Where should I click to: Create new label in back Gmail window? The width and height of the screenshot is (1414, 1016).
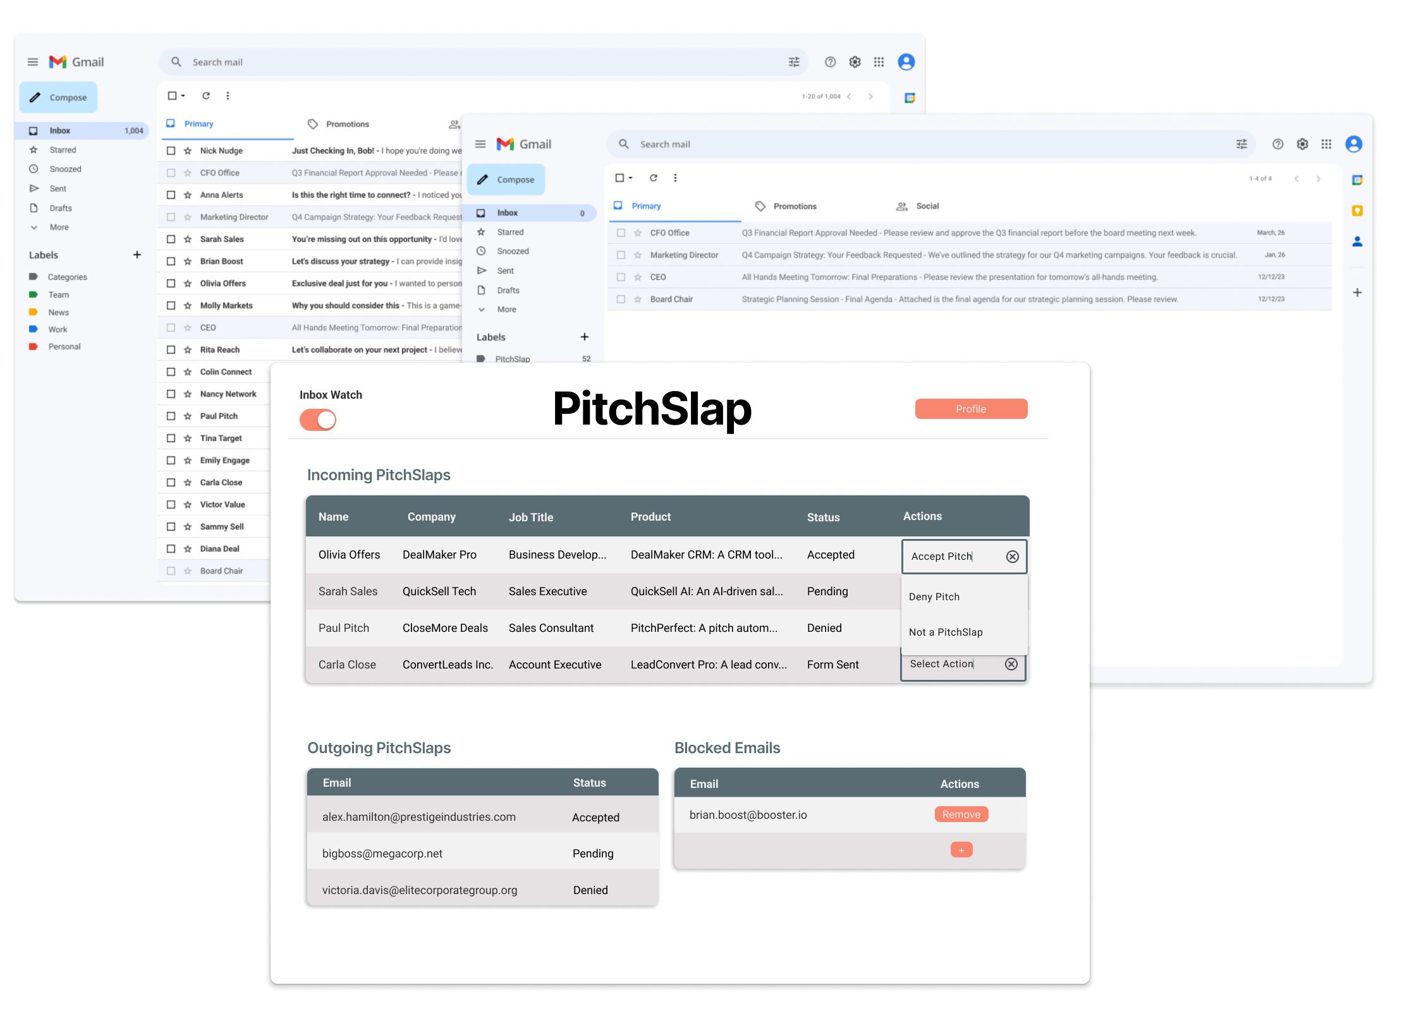pyautogui.click(x=137, y=255)
